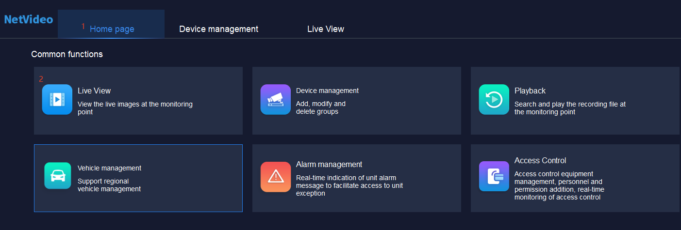This screenshot has height=230, width=681.
Task: Click the Playback circular replay icon
Action: click(494, 100)
